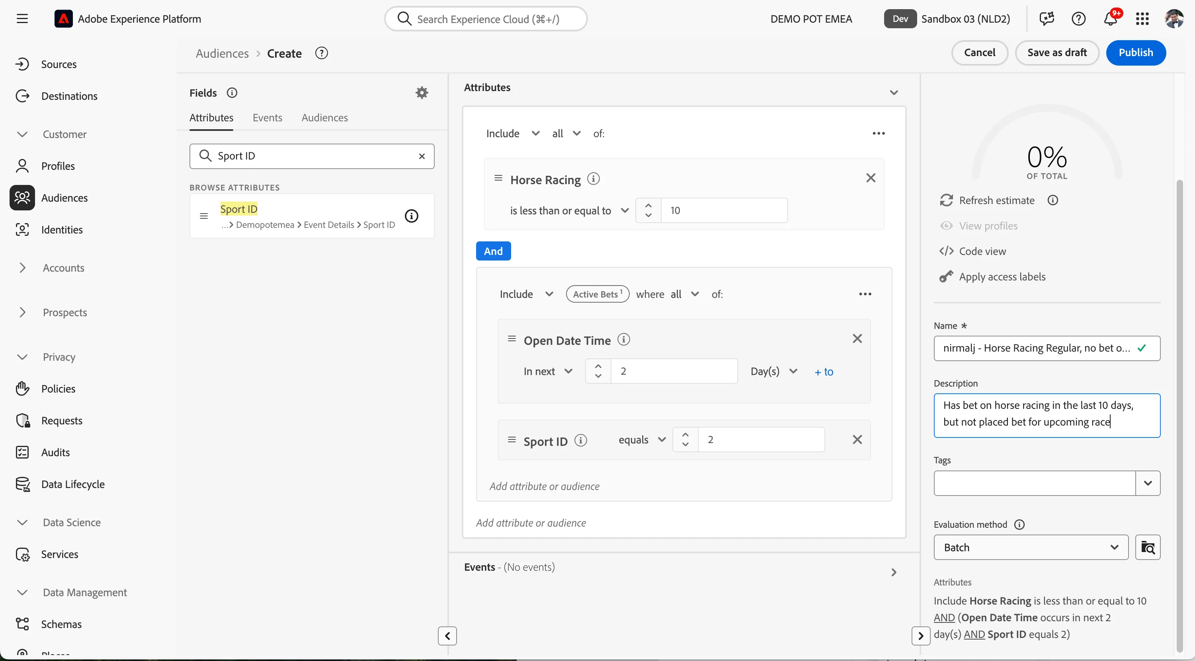The height and width of the screenshot is (661, 1195).
Task: Remove the Open Date Time condition
Action: 857,339
